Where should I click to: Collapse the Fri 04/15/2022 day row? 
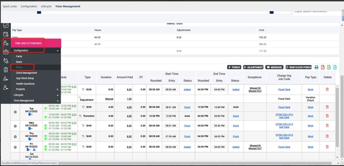pyautogui.click(x=15, y=147)
